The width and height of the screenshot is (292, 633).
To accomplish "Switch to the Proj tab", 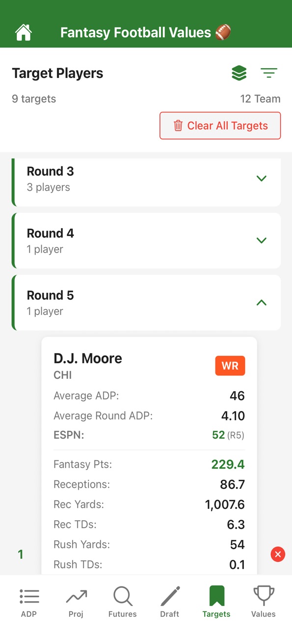I will (76, 602).
